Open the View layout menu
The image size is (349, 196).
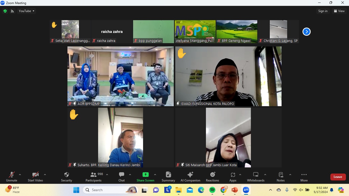[x=339, y=11]
